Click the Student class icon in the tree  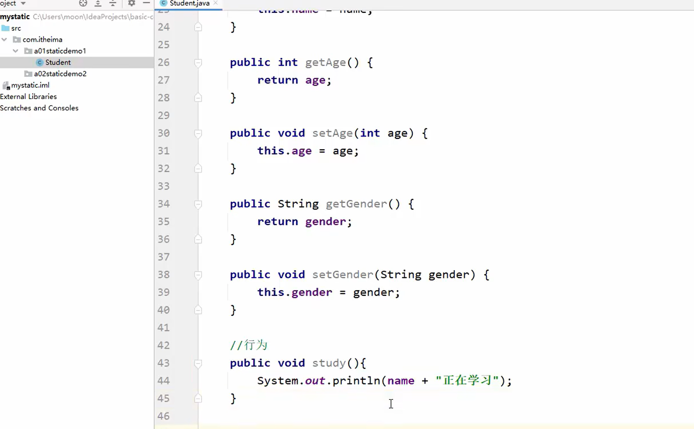point(39,62)
